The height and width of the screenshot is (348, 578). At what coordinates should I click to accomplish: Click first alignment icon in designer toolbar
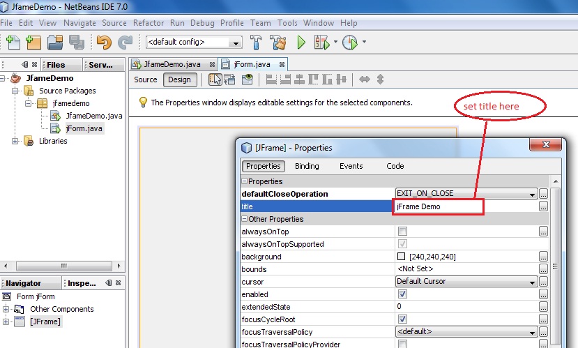(271, 80)
